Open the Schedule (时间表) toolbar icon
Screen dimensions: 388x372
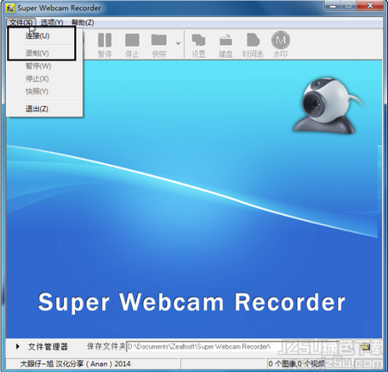[x=253, y=45]
